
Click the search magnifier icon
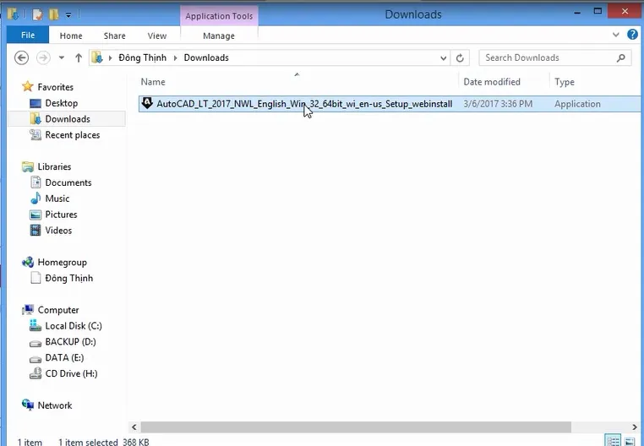click(x=621, y=57)
